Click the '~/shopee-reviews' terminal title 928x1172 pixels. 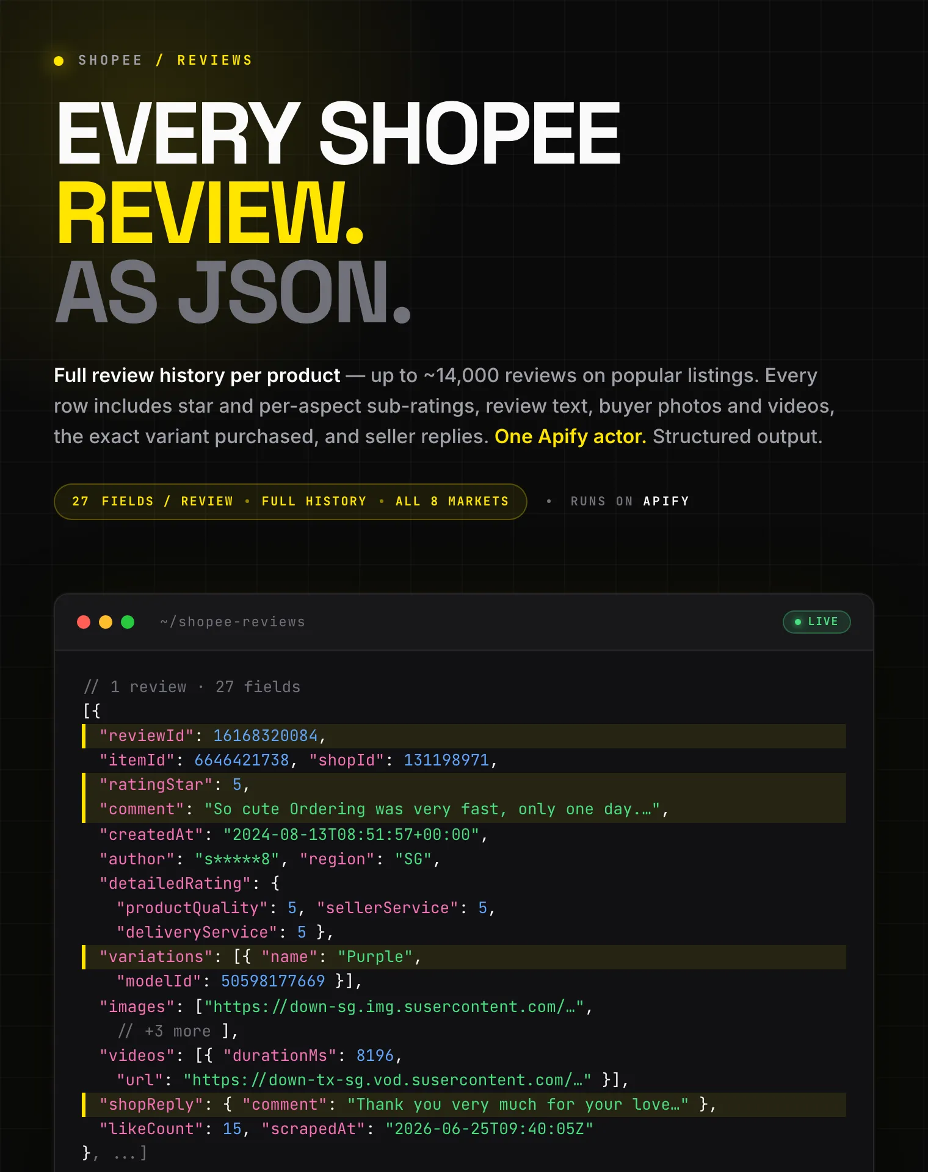(232, 622)
